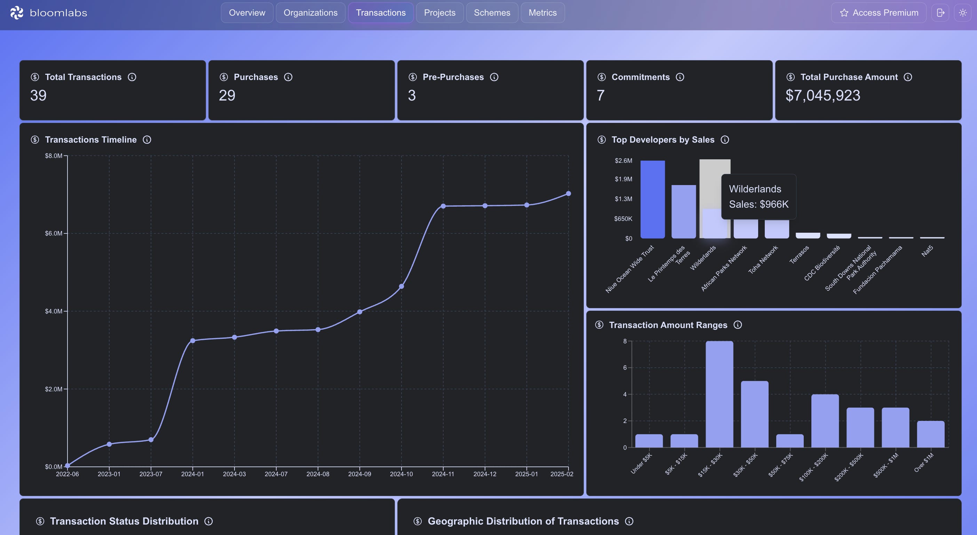Click the logout icon in header
This screenshot has width=977, height=535.
(x=940, y=13)
